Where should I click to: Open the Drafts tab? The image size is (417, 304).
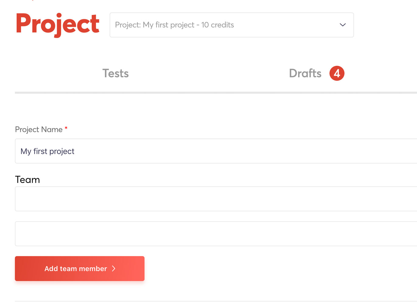point(305,73)
